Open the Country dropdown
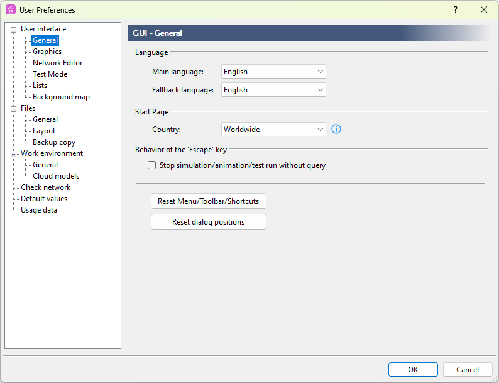This screenshot has height=383, width=499. coord(273,130)
